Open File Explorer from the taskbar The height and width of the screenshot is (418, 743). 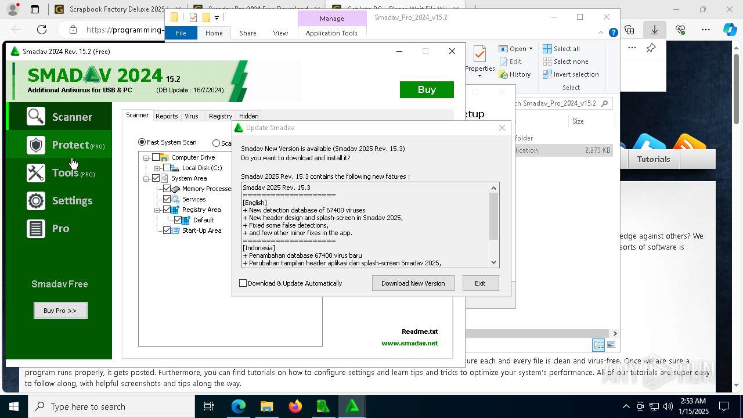267,406
